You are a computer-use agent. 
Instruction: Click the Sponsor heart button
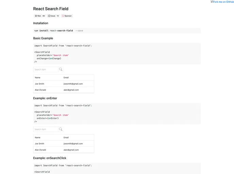tap(67, 16)
